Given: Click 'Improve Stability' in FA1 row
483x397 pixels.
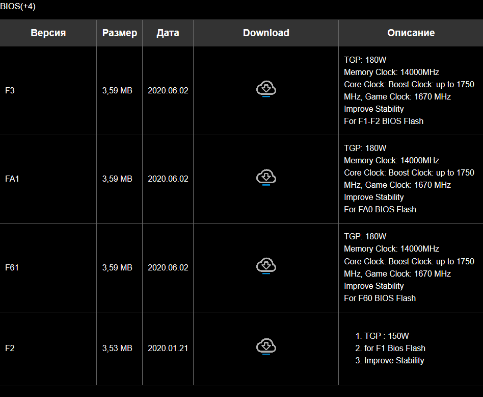Looking at the screenshot, I should (x=373, y=197).
